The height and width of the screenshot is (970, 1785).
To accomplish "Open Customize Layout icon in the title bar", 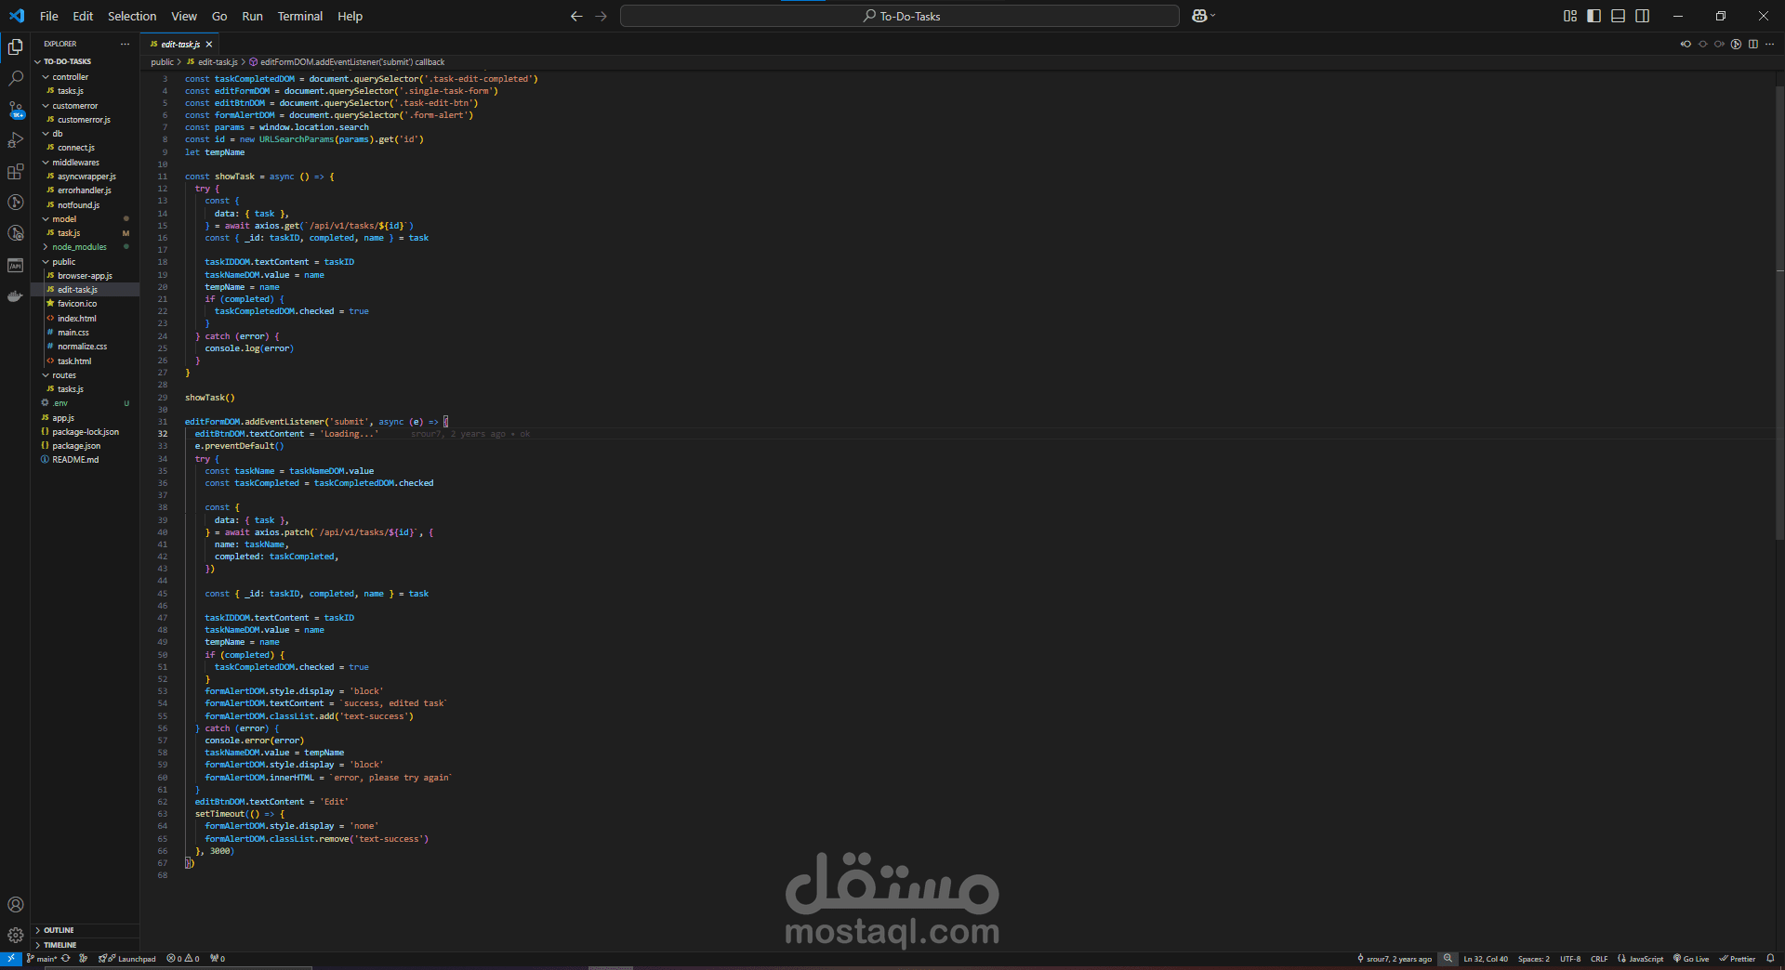I will [x=1570, y=16].
